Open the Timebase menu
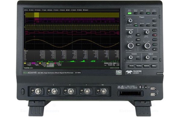 click(x=38, y=10)
